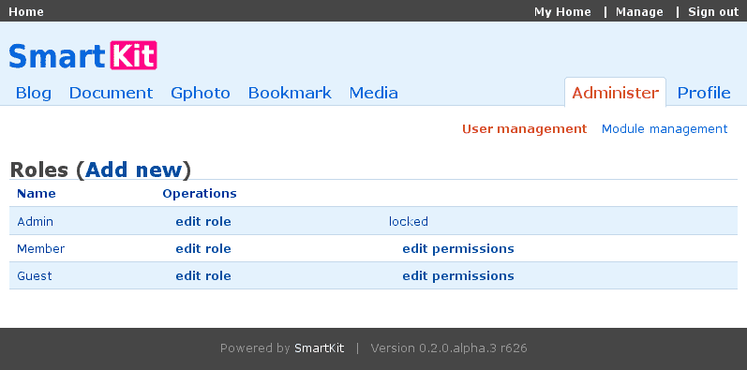Open User management submenu
747x370 pixels.
pos(525,129)
